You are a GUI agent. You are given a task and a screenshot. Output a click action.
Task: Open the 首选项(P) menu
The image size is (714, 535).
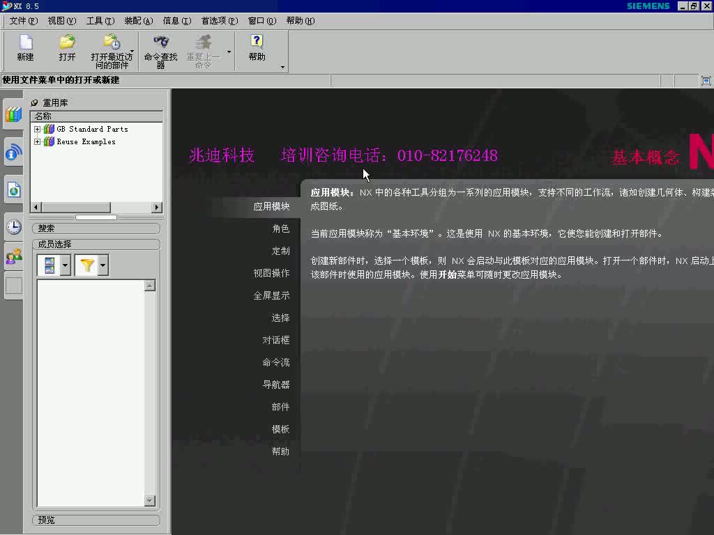point(220,21)
